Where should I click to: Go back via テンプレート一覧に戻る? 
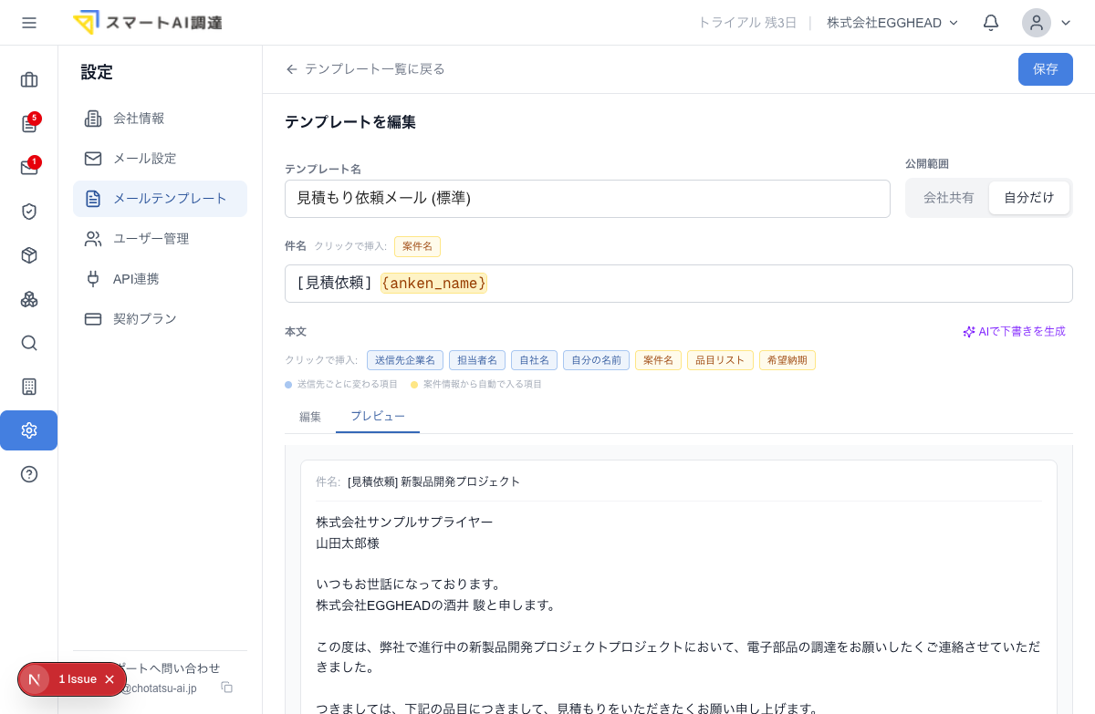tap(365, 69)
